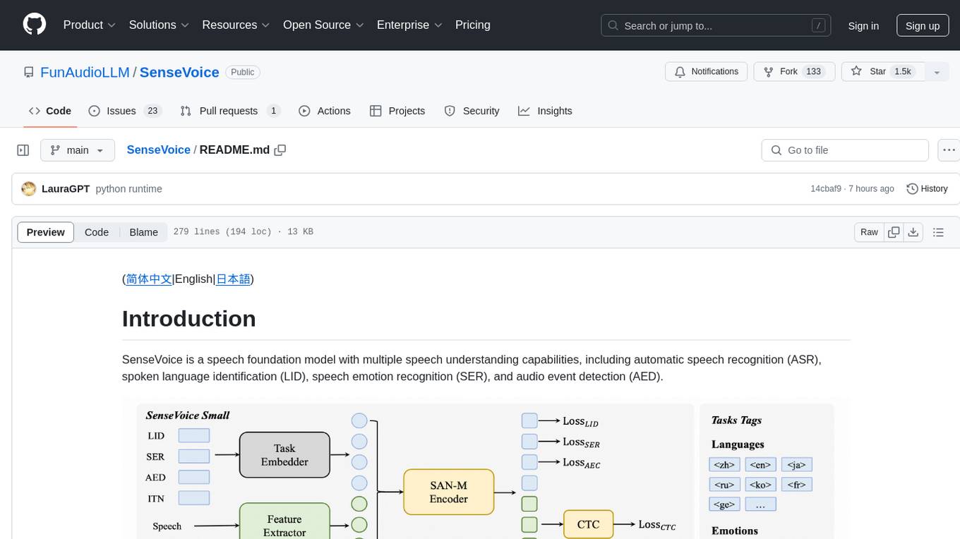Image resolution: width=960 pixels, height=539 pixels.
Task: Click SenseVoice in the file breadcrumb
Action: pos(158,150)
